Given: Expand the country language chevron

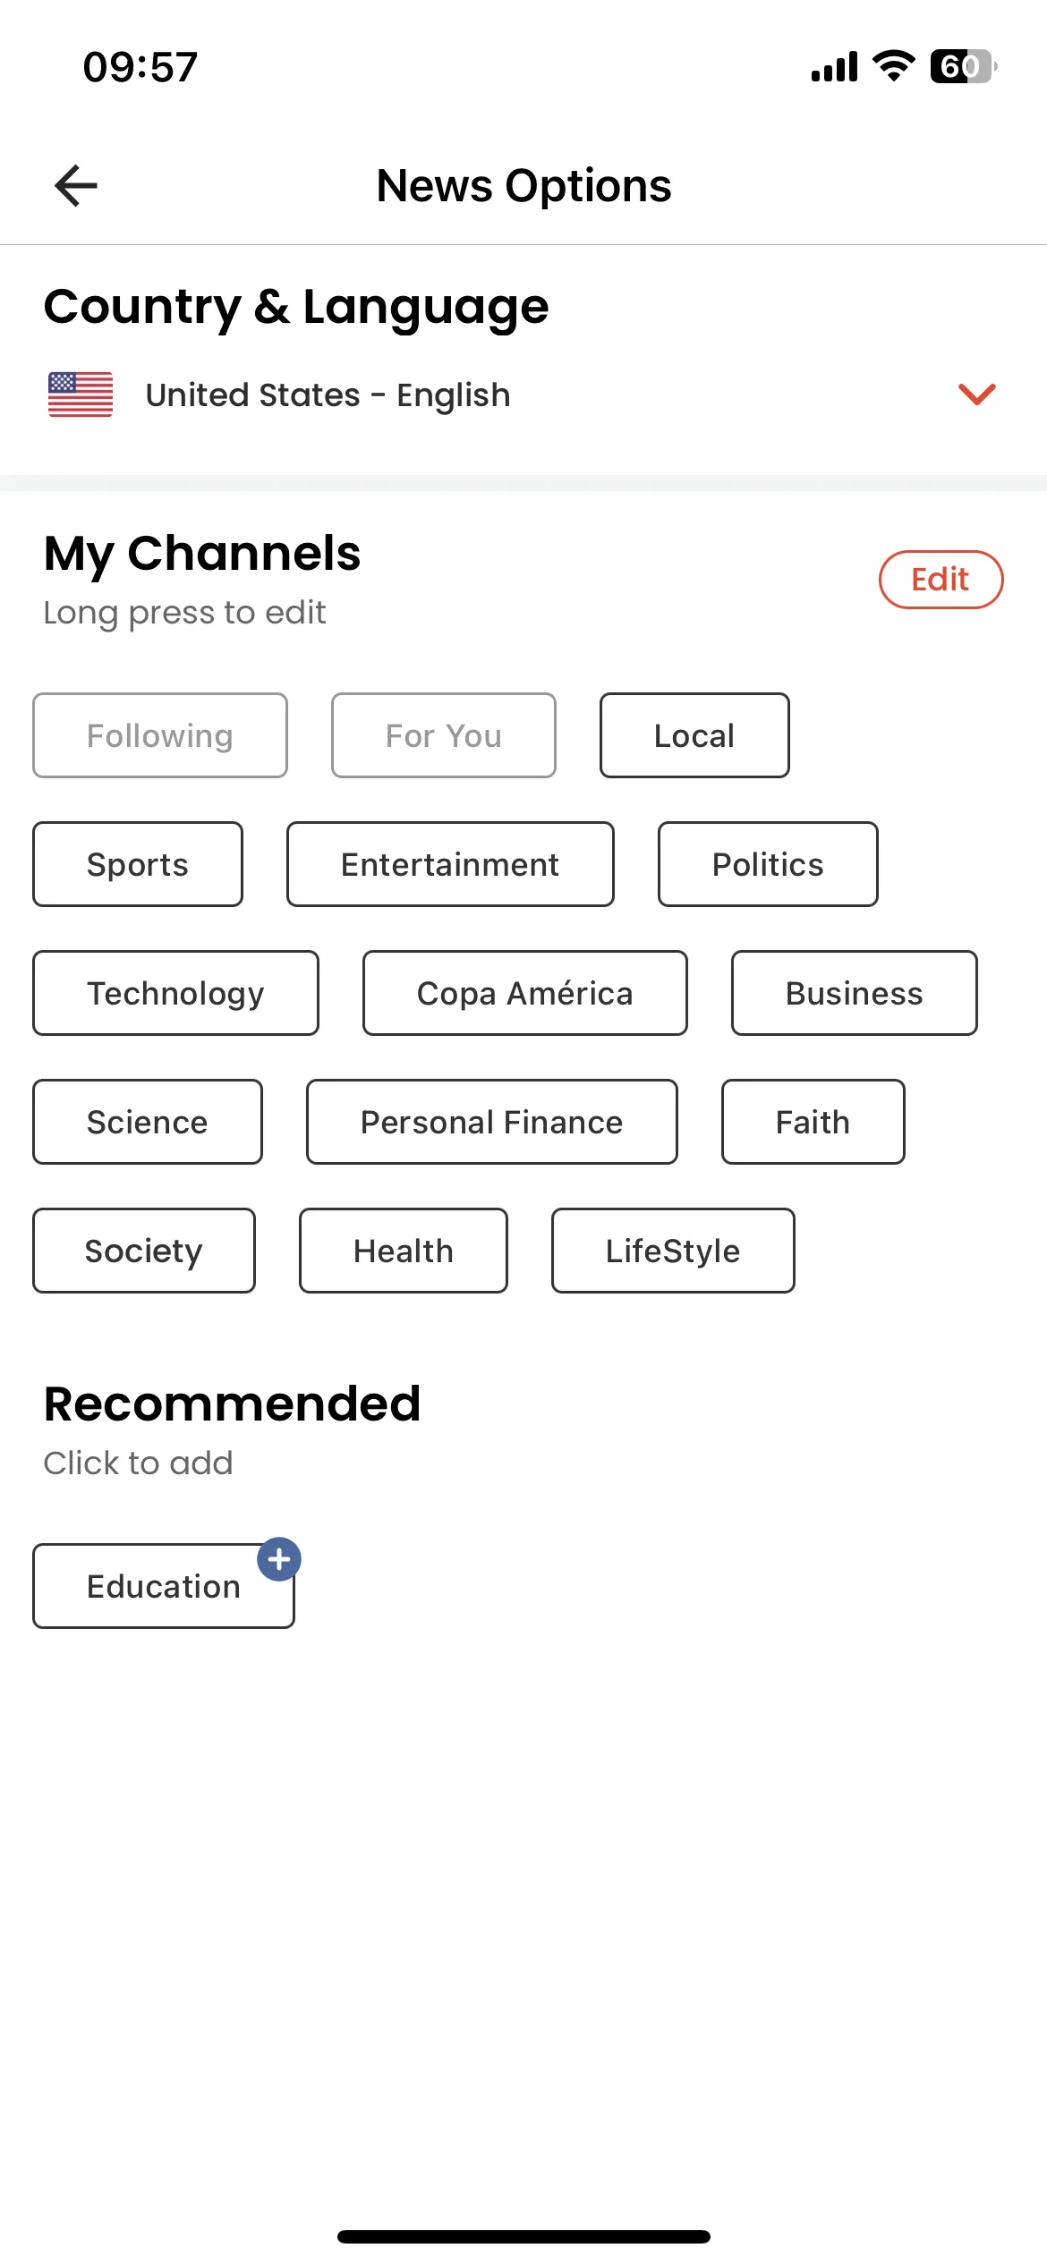Looking at the screenshot, I should tap(977, 394).
